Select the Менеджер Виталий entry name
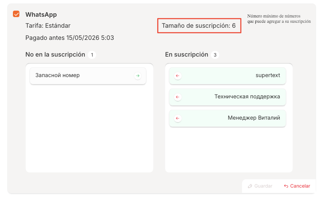Image resolution: width=326 pixels, height=199 pixels. click(253, 118)
